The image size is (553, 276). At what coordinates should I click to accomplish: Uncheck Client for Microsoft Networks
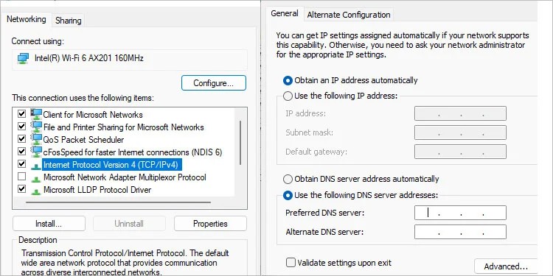22,114
